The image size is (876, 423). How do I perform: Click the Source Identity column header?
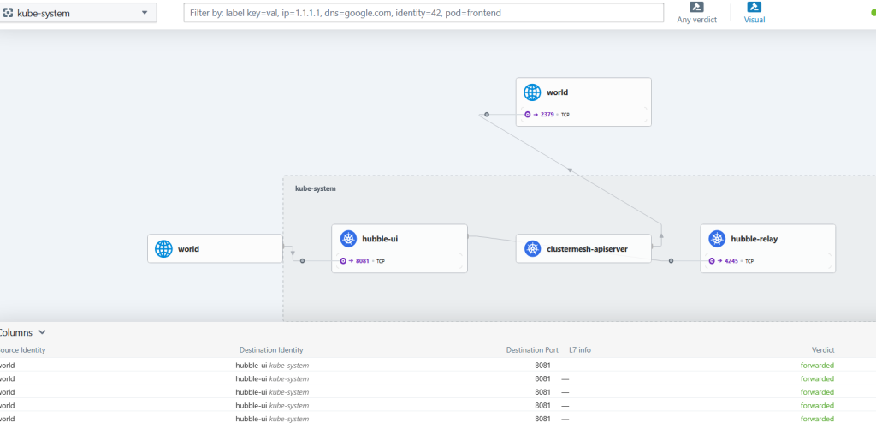(22, 350)
